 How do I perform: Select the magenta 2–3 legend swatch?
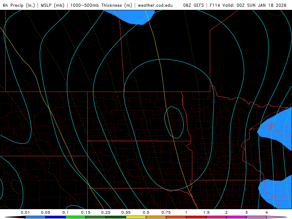pos(237,217)
